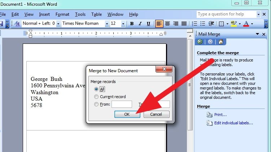Viewport: 271px width, 152px height.
Task: Close the Mail Merge task pane
Action: pyautogui.click(x=264, y=34)
